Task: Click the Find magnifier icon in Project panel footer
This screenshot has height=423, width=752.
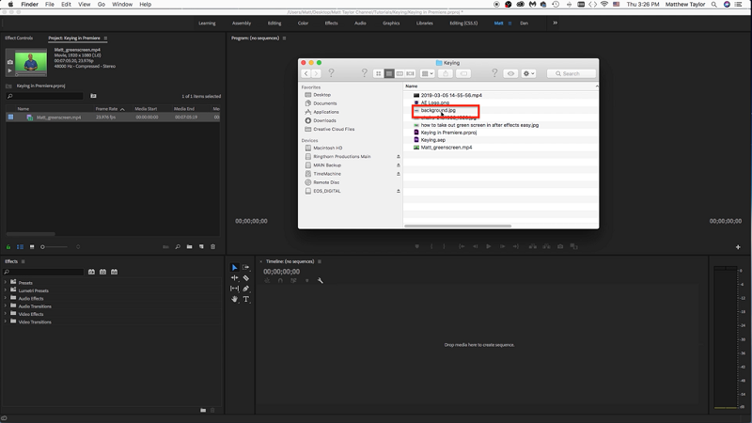Action: (178, 246)
